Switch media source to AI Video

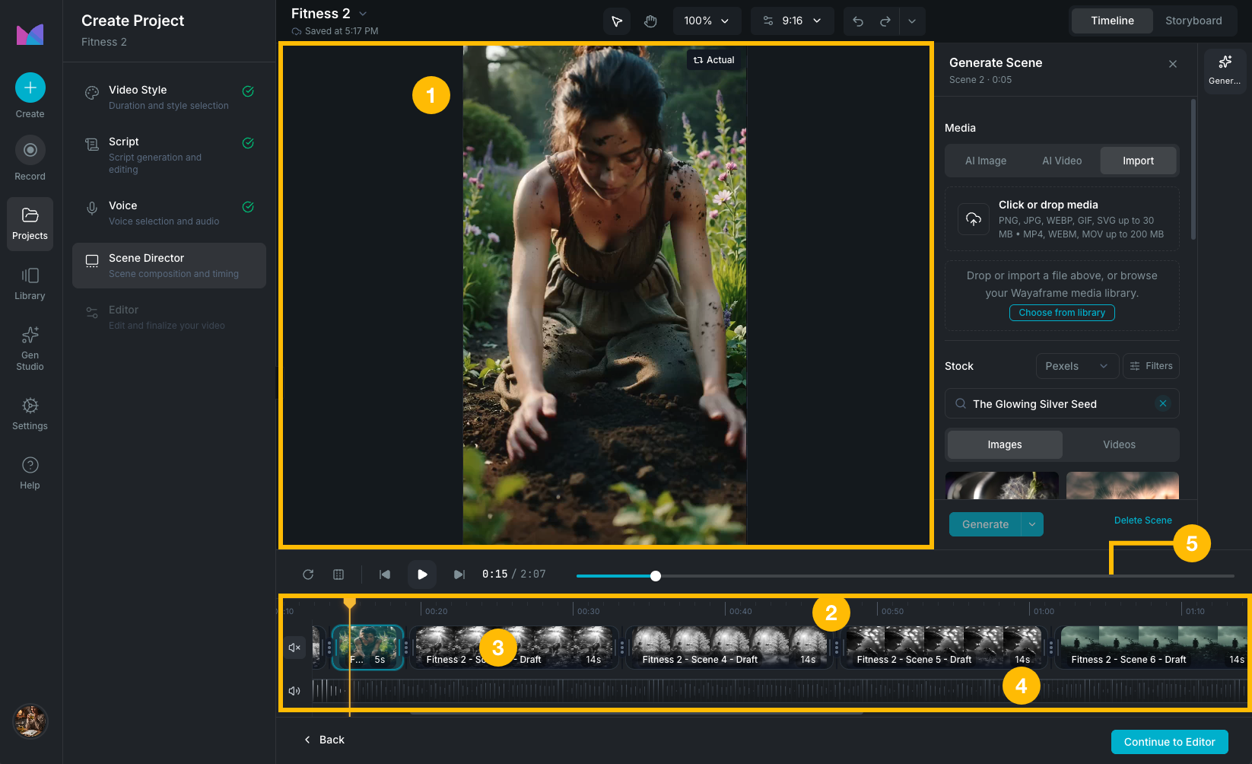pyautogui.click(x=1062, y=161)
